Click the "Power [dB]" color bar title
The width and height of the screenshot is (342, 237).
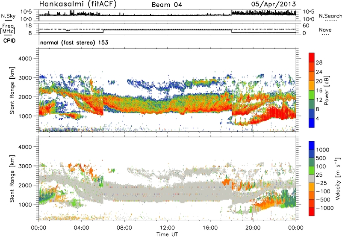pyautogui.click(x=326, y=90)
